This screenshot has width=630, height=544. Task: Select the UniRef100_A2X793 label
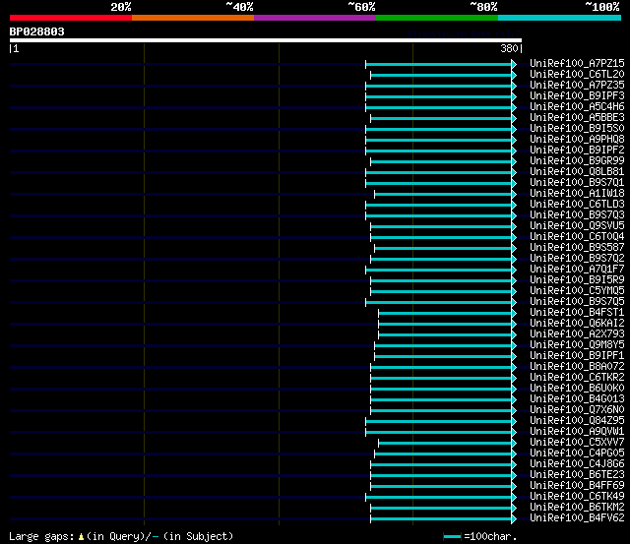coord(577,334)
